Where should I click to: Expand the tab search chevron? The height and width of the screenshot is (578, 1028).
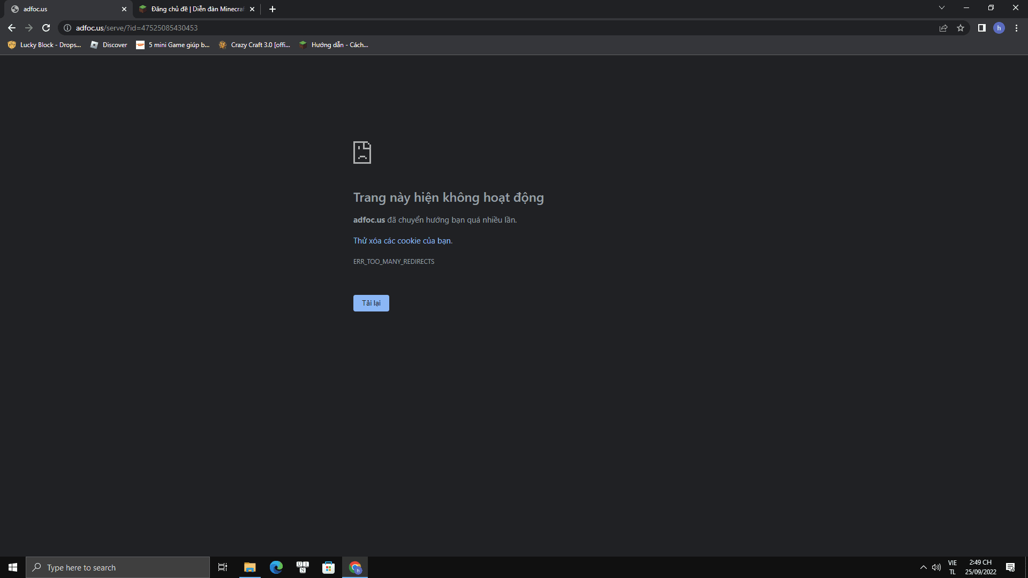(x=941, y=8)
